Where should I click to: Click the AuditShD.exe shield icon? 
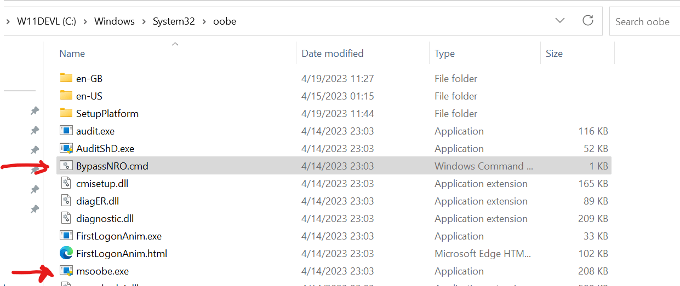66,148
